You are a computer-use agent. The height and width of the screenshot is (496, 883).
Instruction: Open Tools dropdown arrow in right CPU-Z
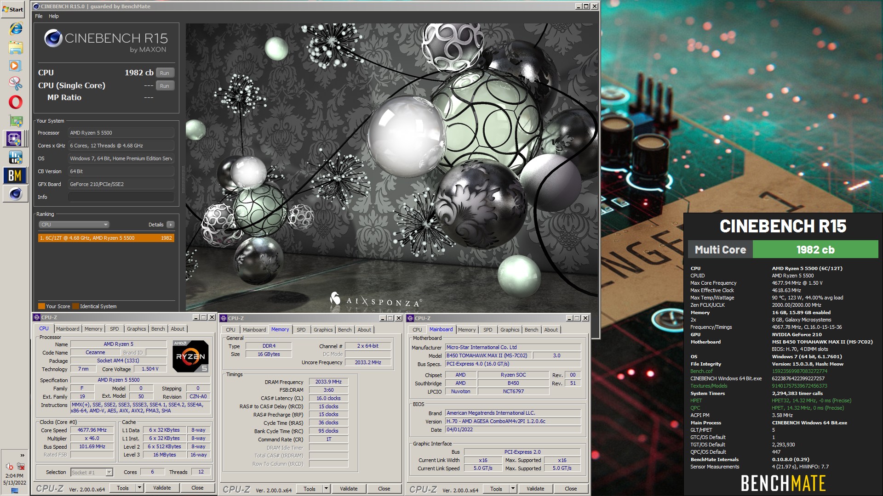[513, 489]
